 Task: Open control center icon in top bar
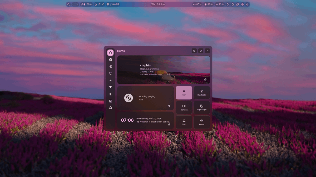(243, 4)
